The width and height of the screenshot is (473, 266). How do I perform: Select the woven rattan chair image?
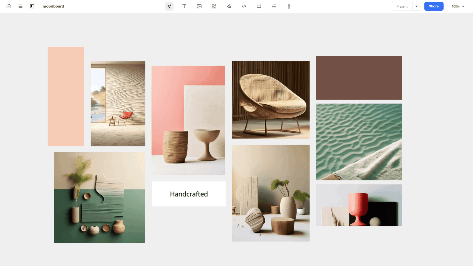click(x=271, y=100)
